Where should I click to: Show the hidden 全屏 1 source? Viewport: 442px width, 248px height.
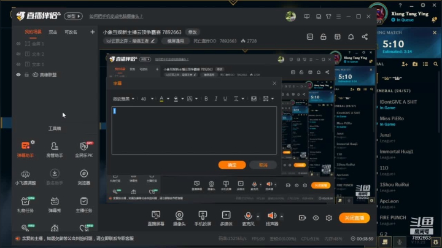pyautogui.click(x=18, y=44)
